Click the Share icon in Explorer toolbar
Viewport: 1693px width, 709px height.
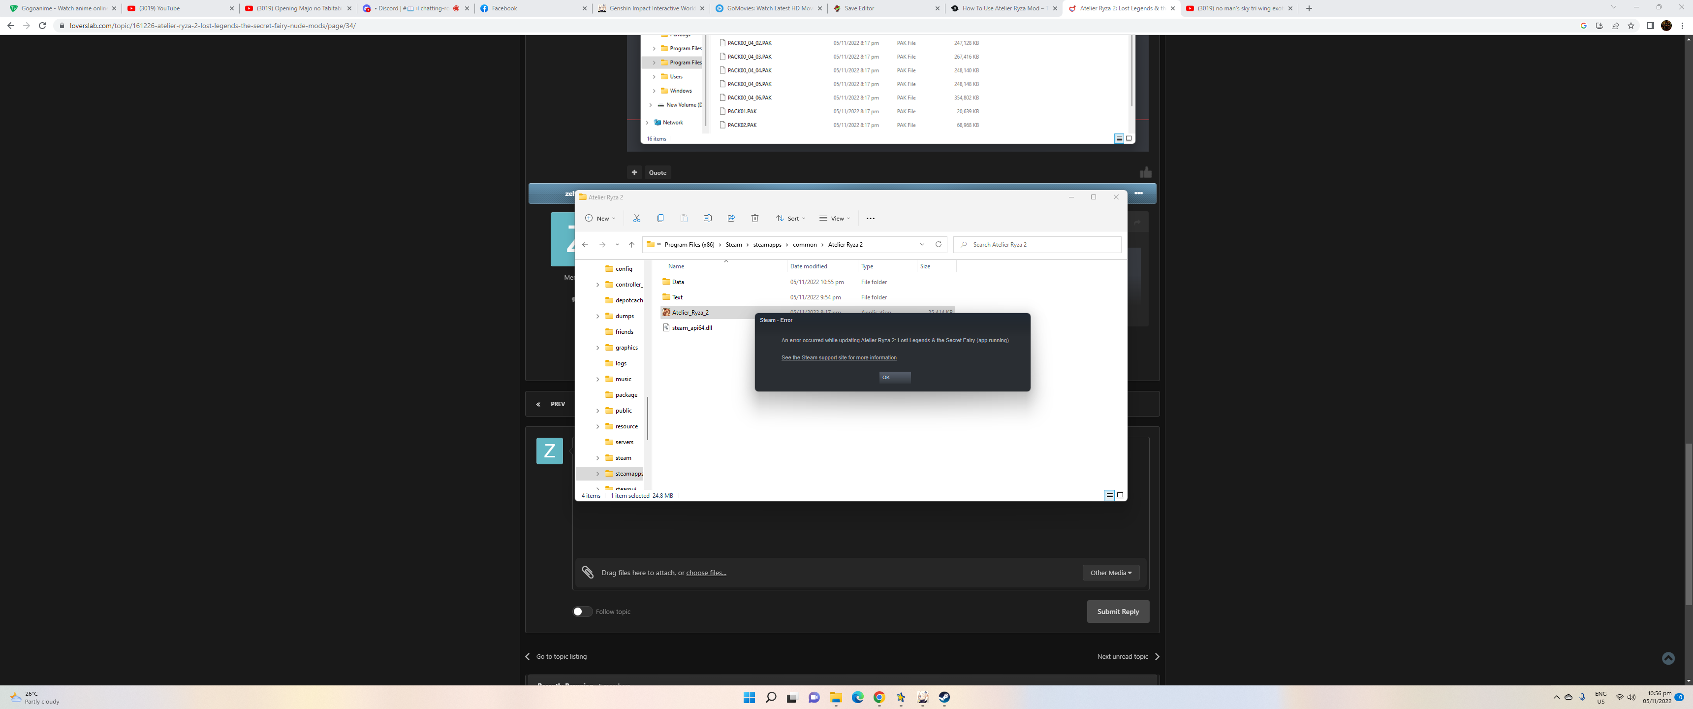coord(731,218)
